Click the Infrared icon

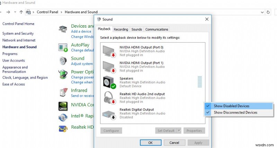(64, 92)
